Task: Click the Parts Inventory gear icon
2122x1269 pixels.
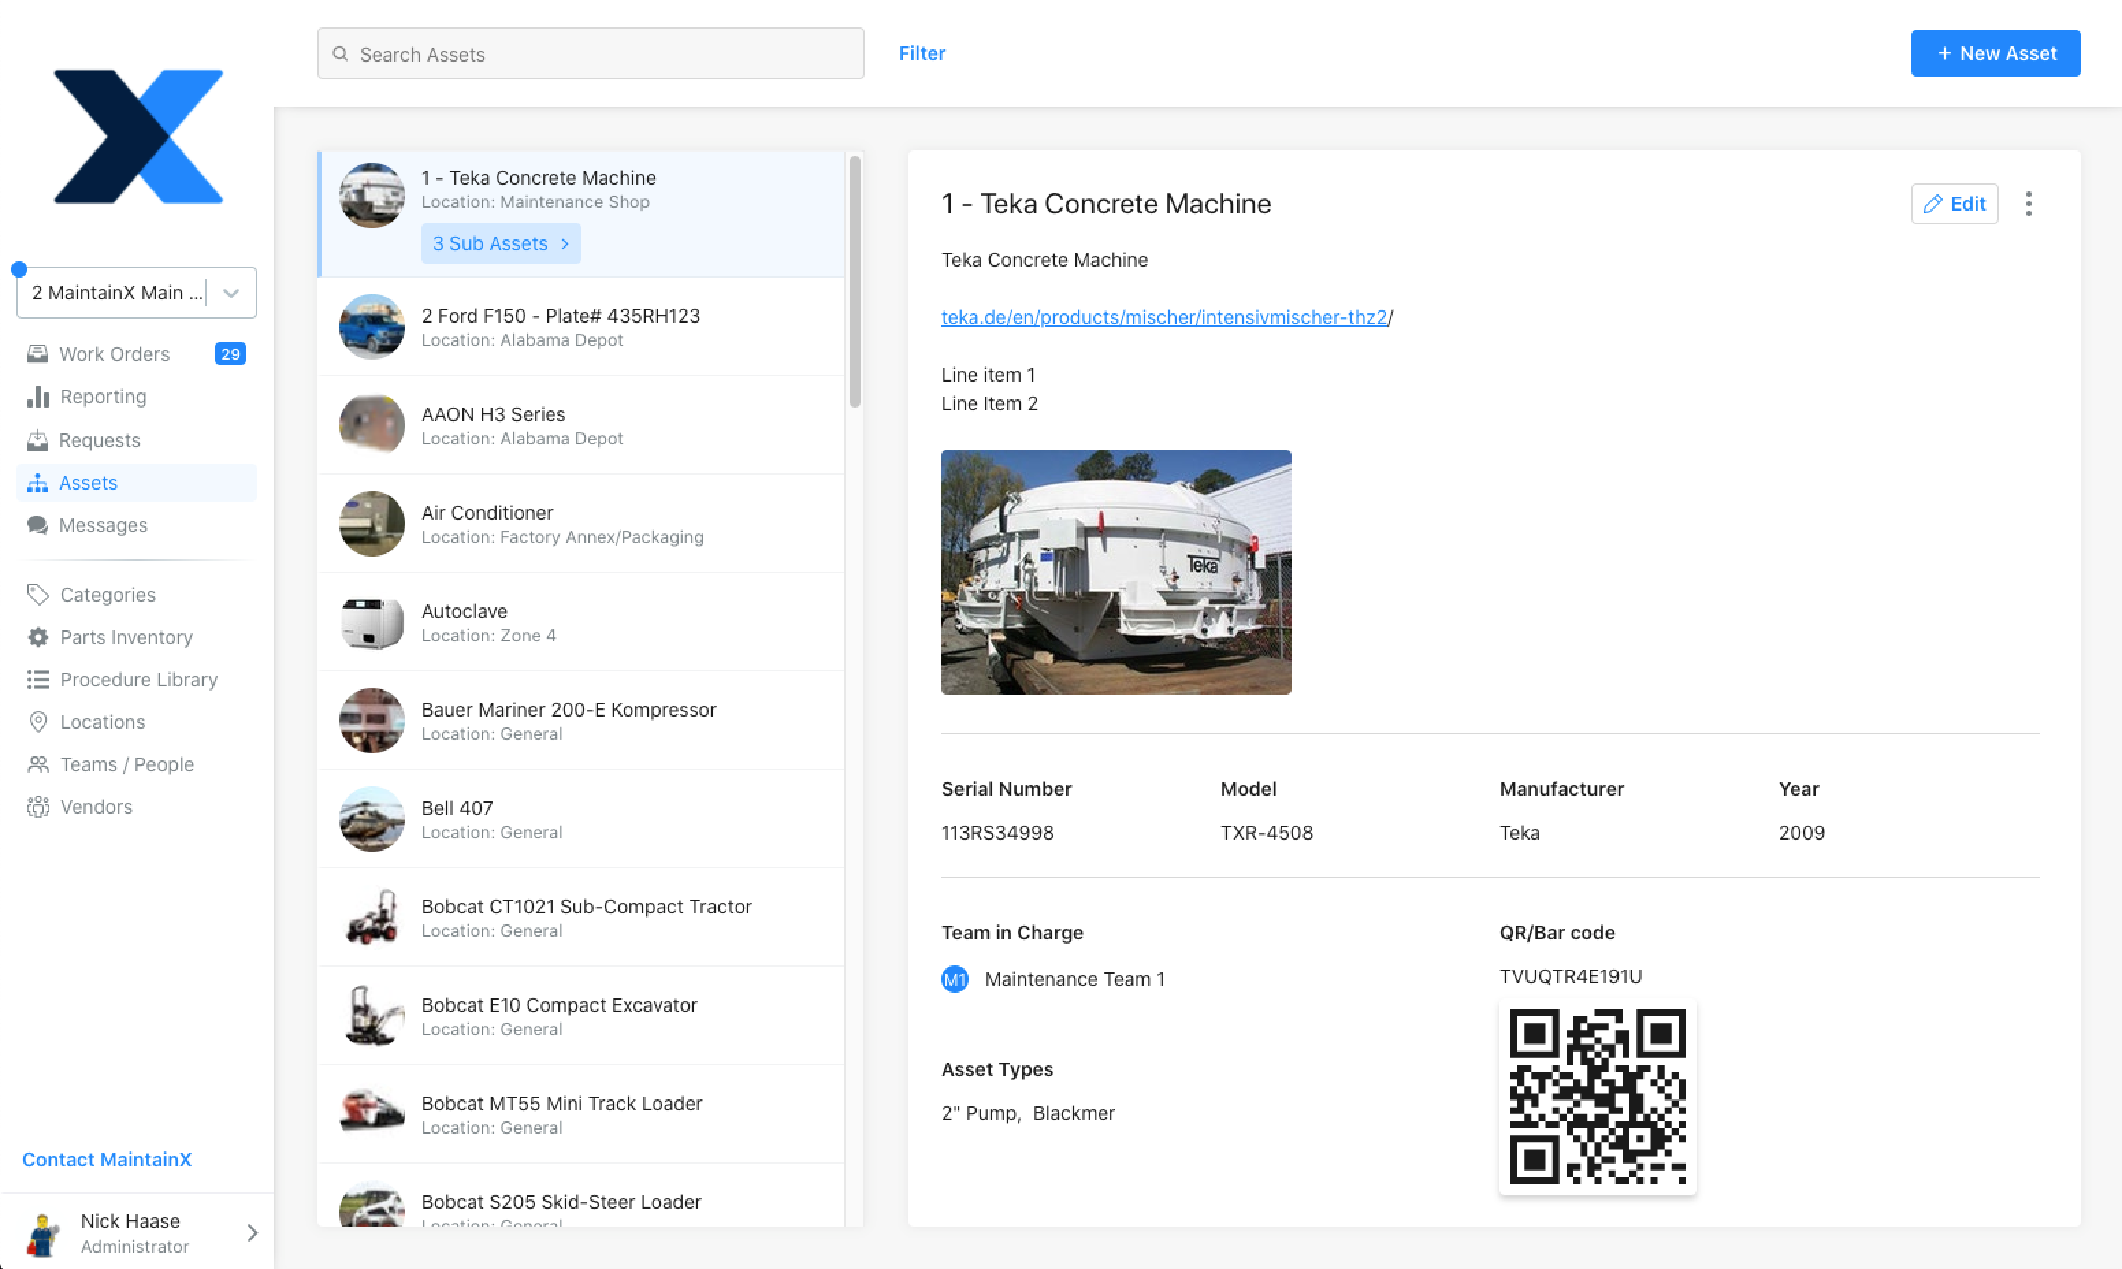Action: 38,637
